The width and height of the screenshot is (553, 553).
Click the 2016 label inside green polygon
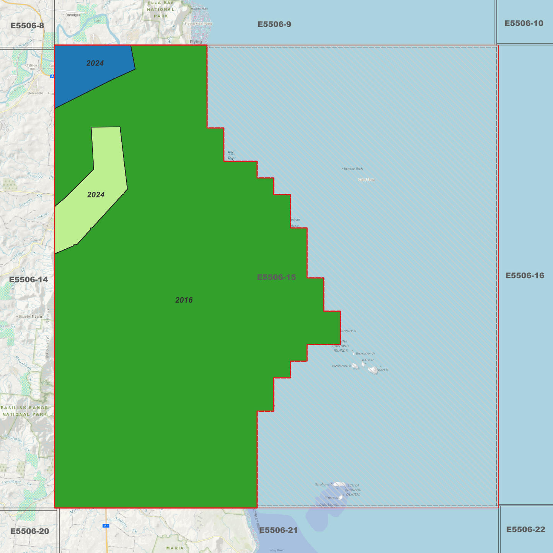coord(184,300)
